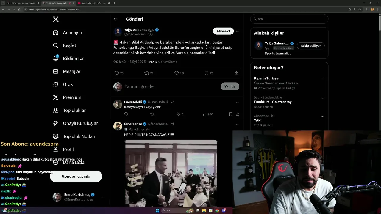Open Onaylı Kuruluşlar
This screenshot has height=214, width=381.
pos(75,123)
